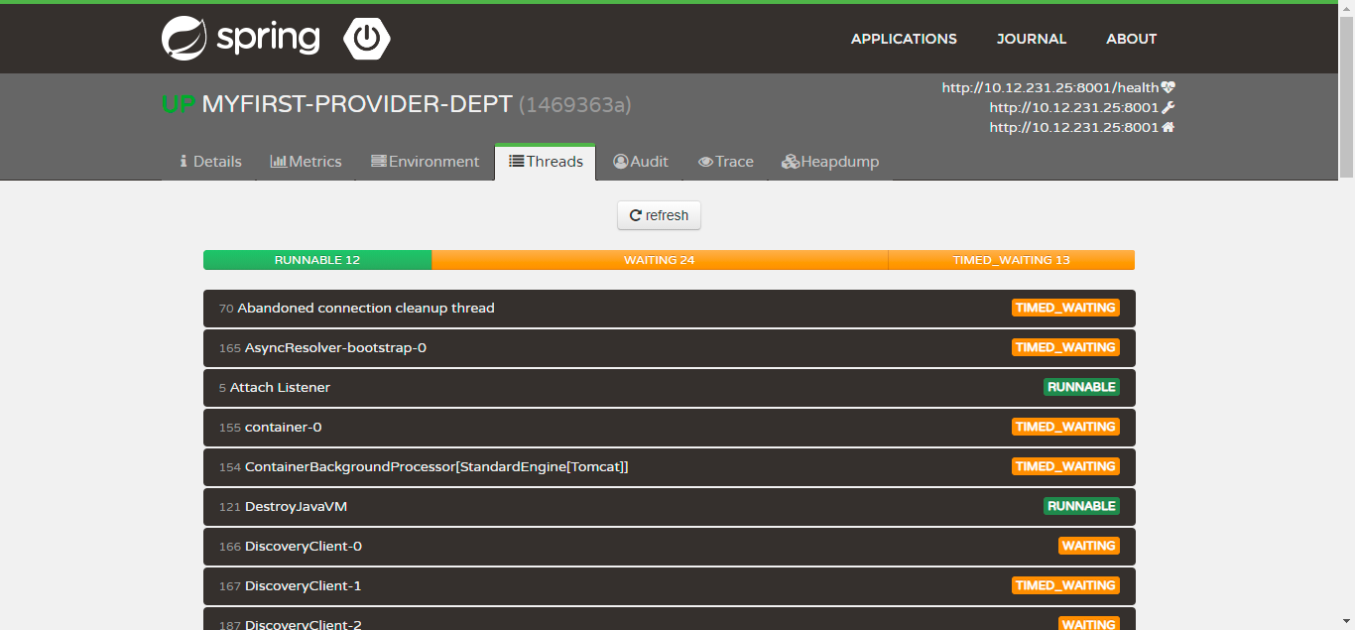Open the ABOUT page
Viewport: 1355px width, 630px height.
coord(1132,39)
